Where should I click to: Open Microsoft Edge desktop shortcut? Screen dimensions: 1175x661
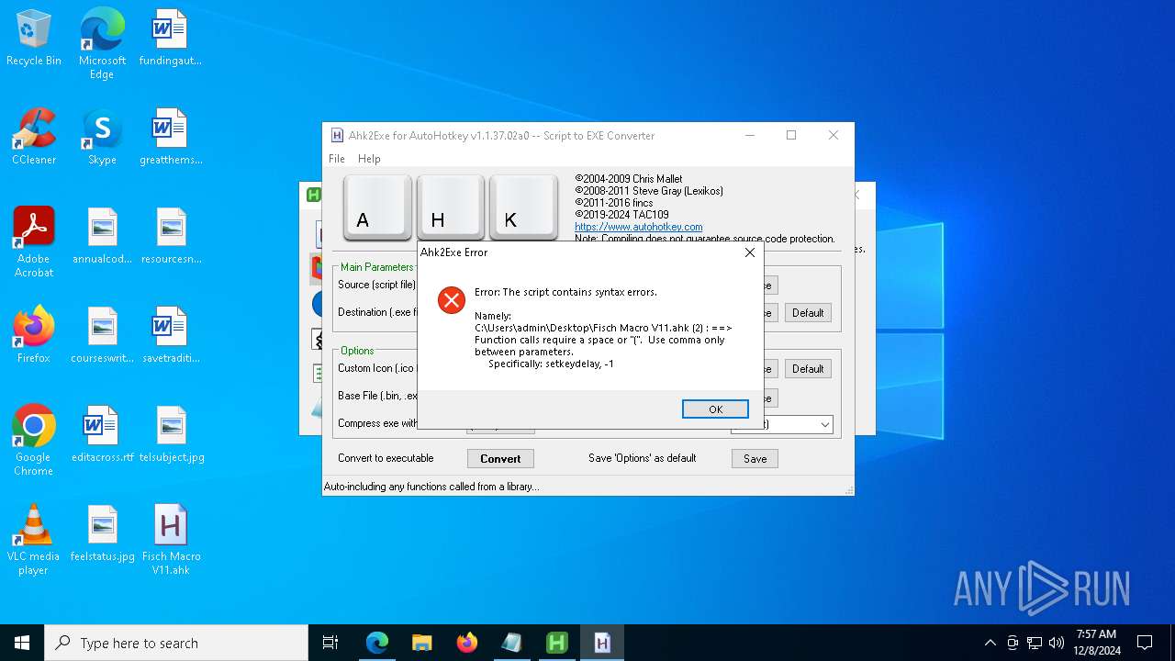click(x=102, y=44)
